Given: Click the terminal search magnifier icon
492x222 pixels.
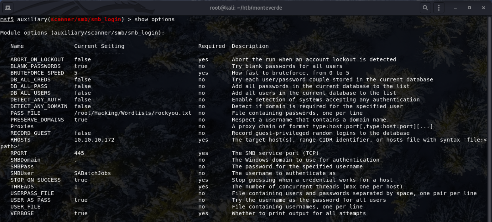Looking at the screenshot, I should coord(425,8).
